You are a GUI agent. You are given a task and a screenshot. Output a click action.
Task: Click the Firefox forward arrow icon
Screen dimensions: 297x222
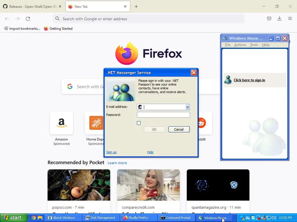pos(17,19)
